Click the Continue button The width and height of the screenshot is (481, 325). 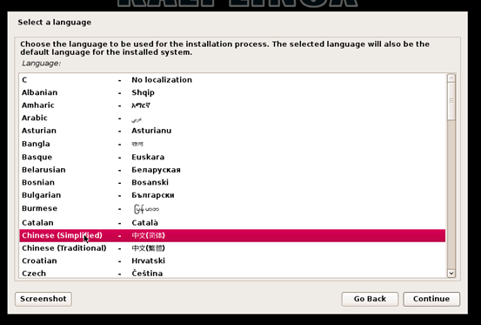(x=431, y=299)
